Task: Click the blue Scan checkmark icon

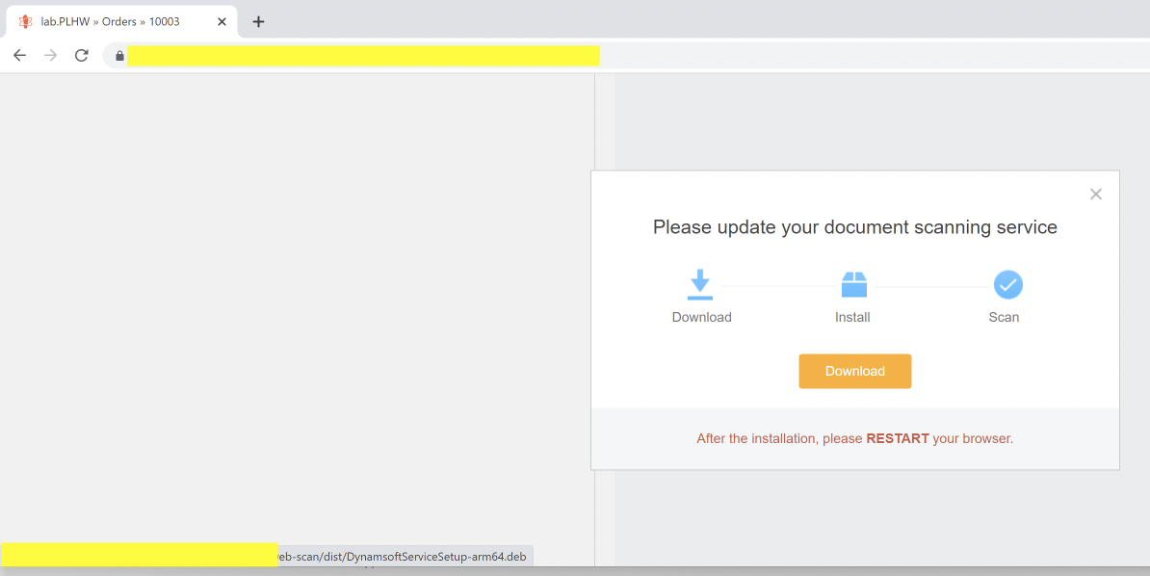Action: tap(1006, 283)
